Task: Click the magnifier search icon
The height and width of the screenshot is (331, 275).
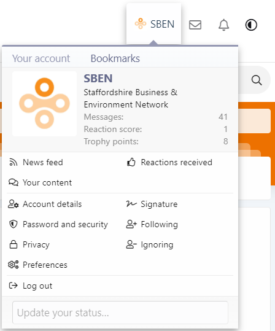Action: 257,80
